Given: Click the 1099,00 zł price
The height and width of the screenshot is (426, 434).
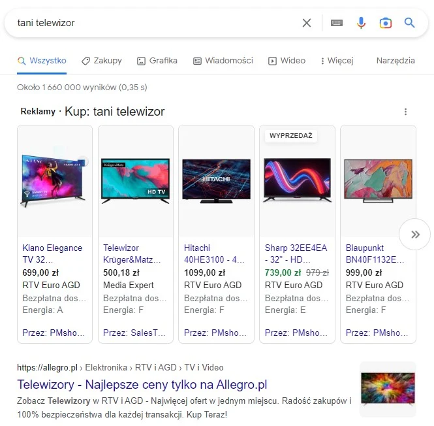Looking at the screenshot, I should click(x=204, y=272).
